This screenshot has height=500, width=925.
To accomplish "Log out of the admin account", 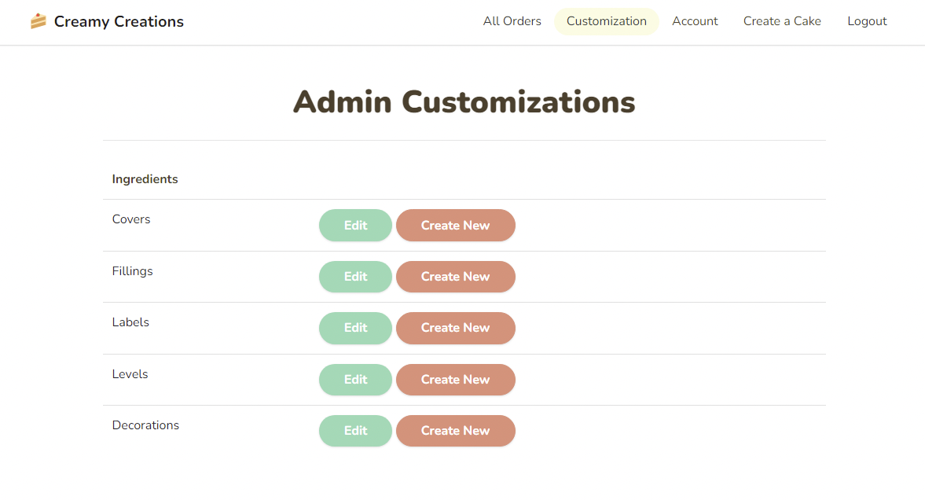I will tap(867, 21).
